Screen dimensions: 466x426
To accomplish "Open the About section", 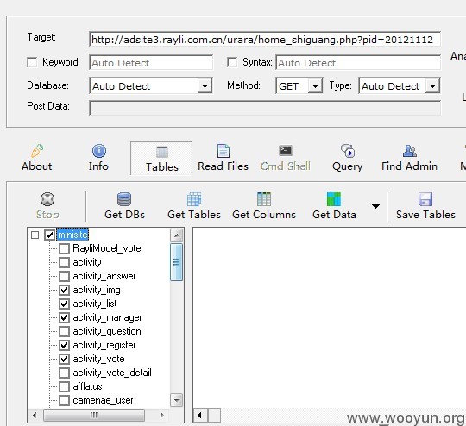I will coord(36,158).
